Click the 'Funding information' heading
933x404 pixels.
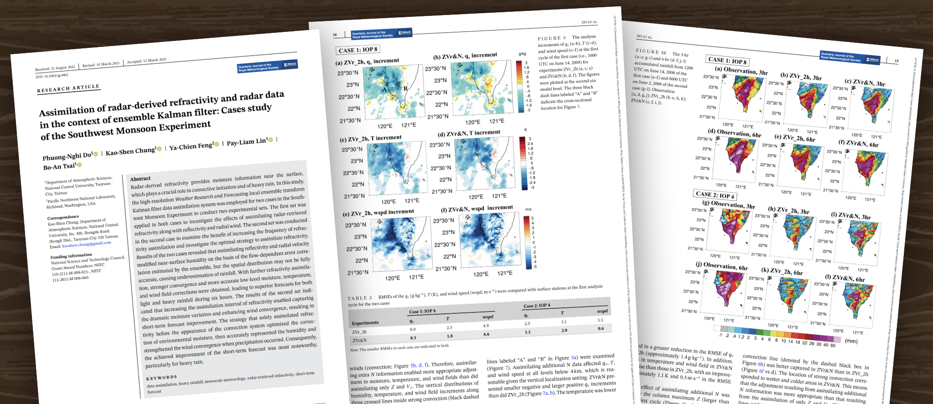[71, 256]
